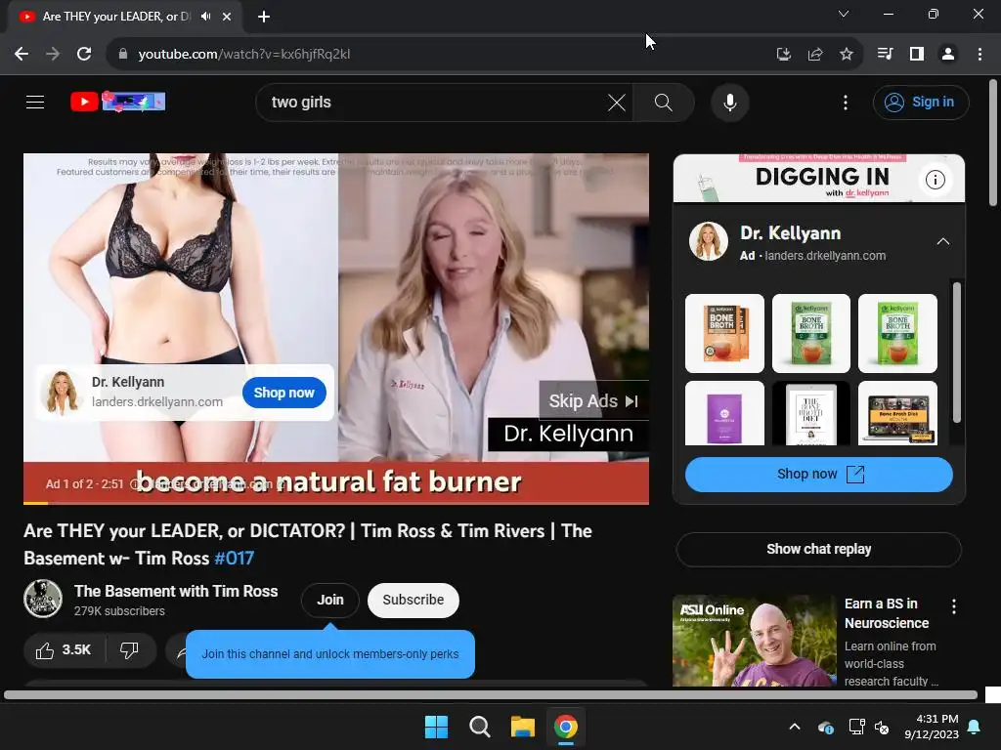Bookmark this tab with star
Viewport: 1001px width, 750px height.
pos(846,55)
